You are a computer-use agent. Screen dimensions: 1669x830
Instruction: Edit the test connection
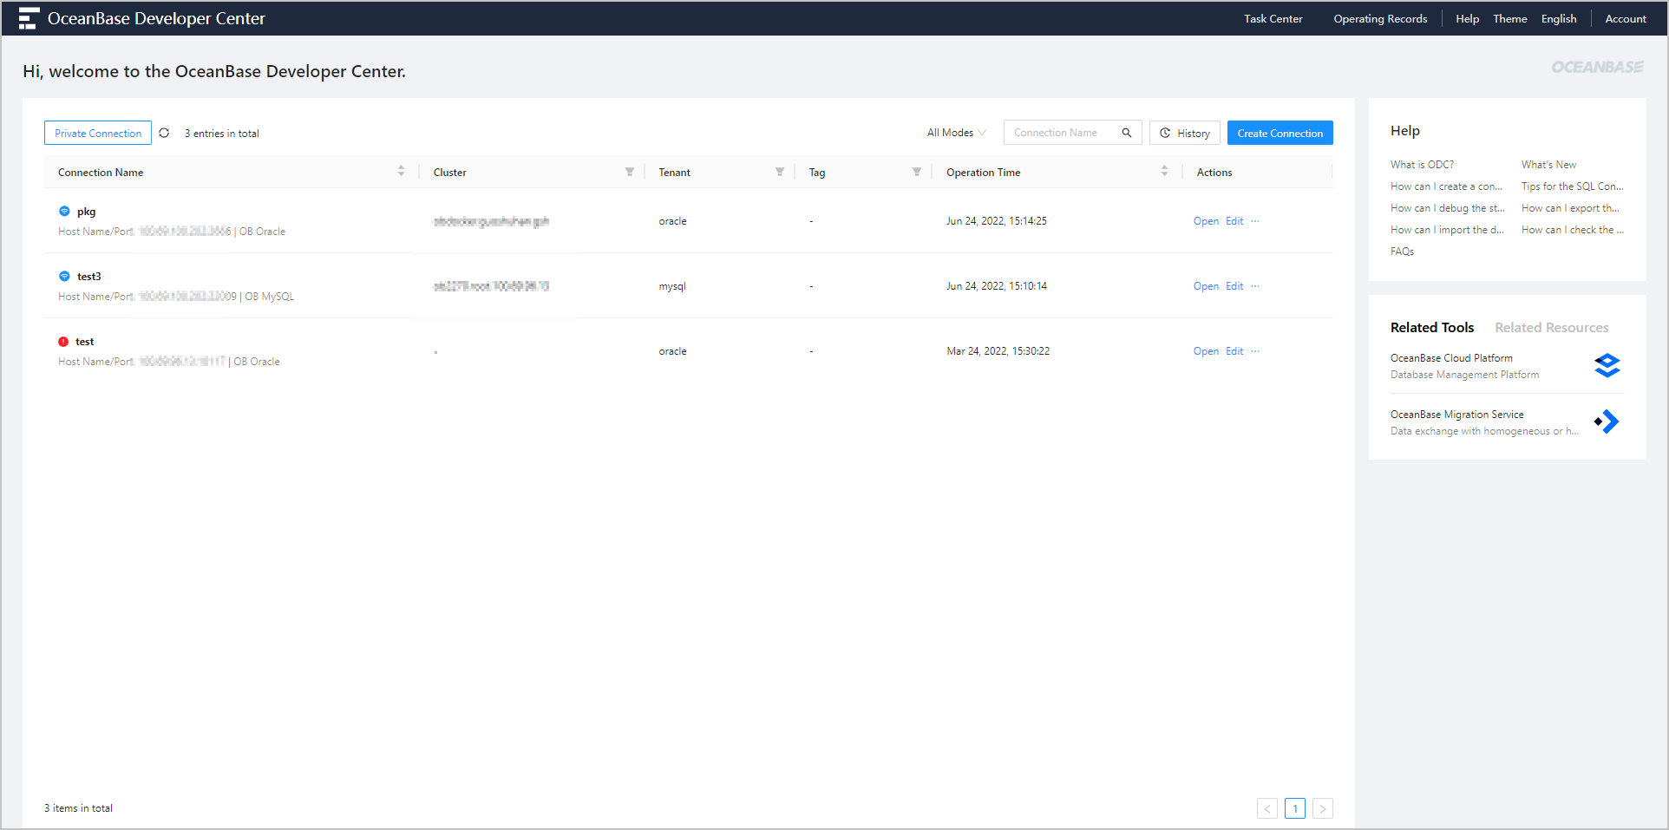click(1234, 351)
